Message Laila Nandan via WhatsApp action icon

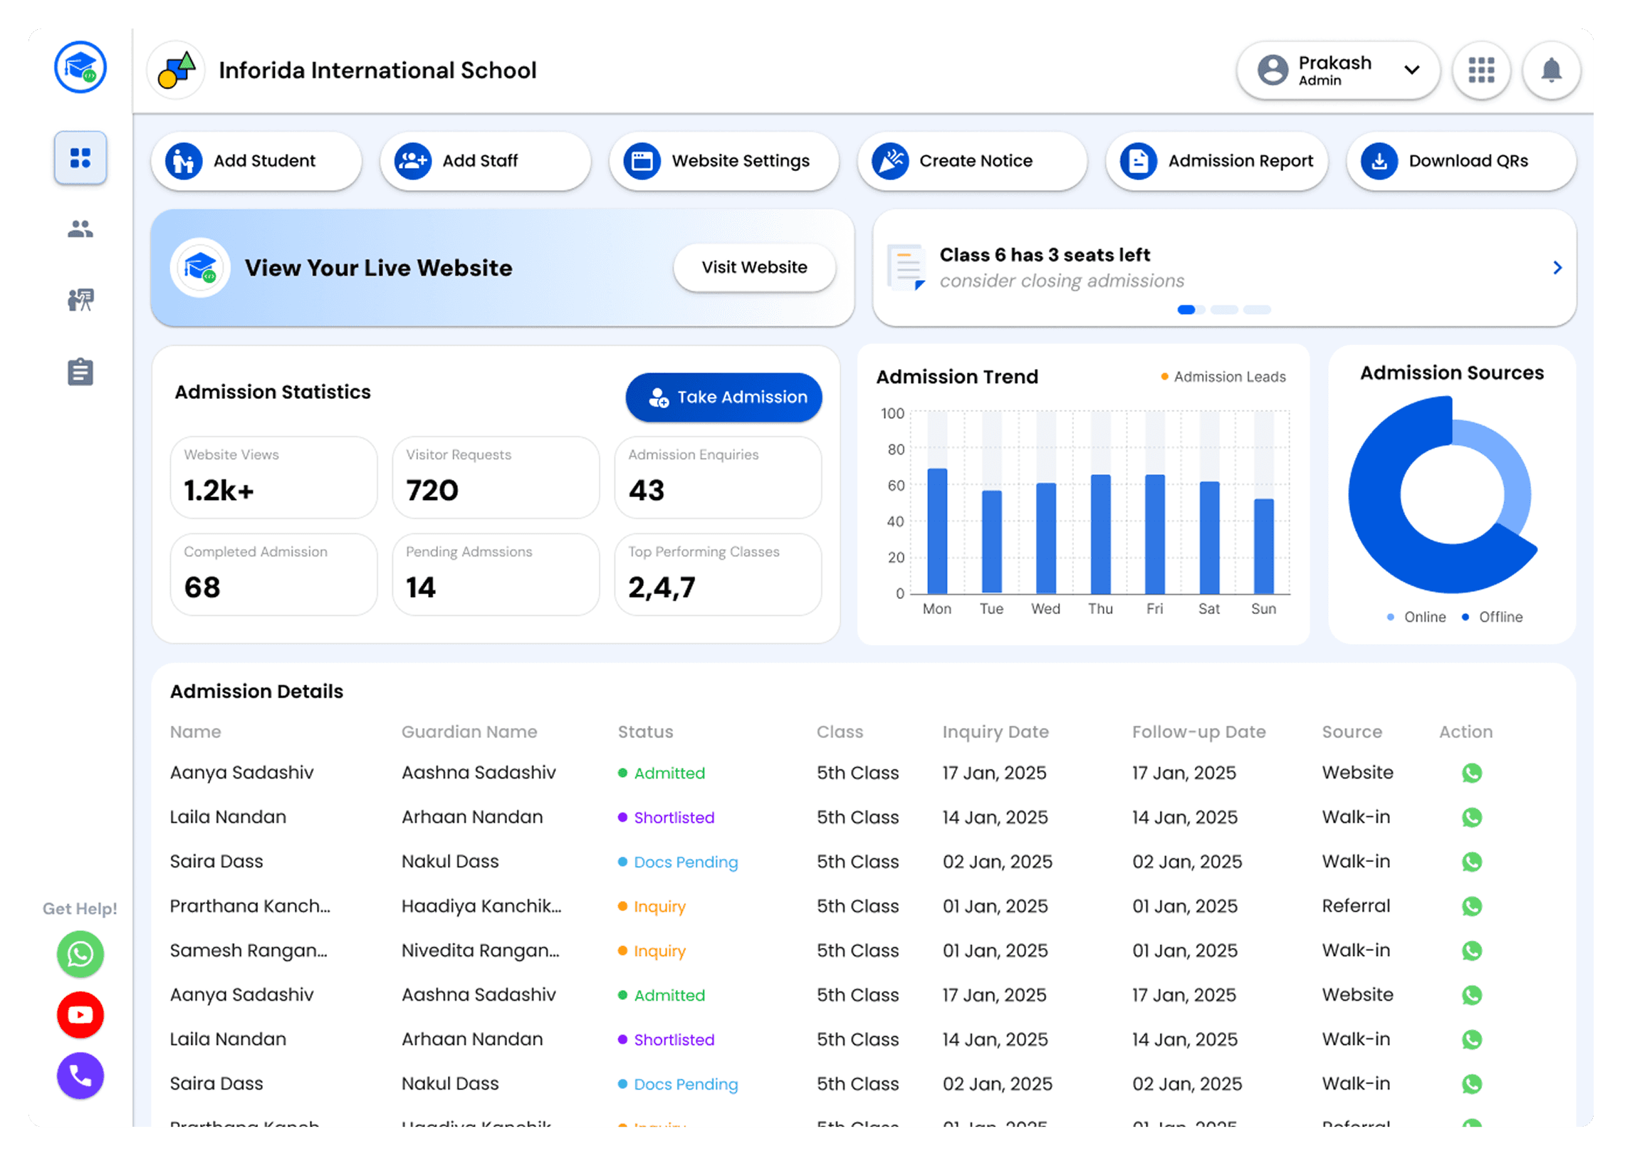(x=1471, y=817)
